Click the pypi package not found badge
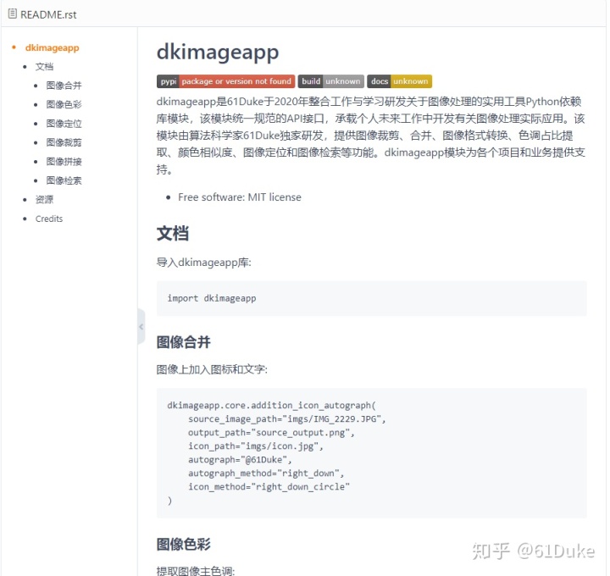This screenshot has height=576, width=610. coord(226,81)
